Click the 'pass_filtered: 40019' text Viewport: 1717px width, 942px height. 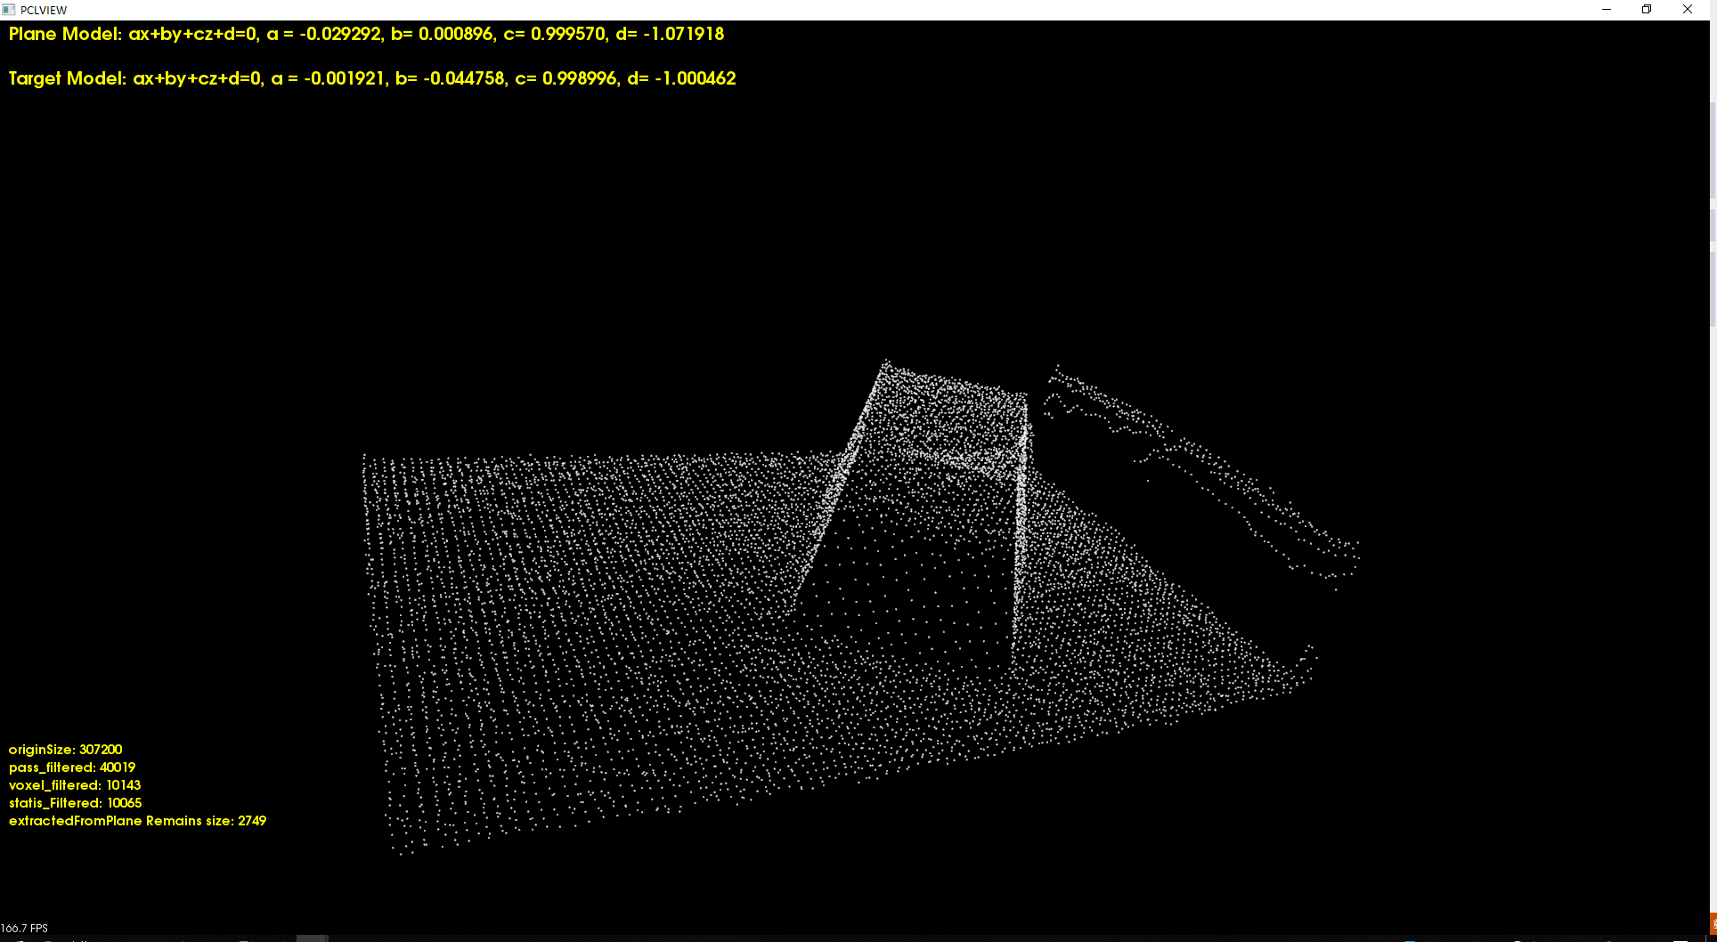coord(72,767)
